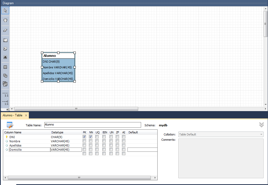Select the note placement tool
The height and width of the screenshot is (185, 268).
[5, 48]
